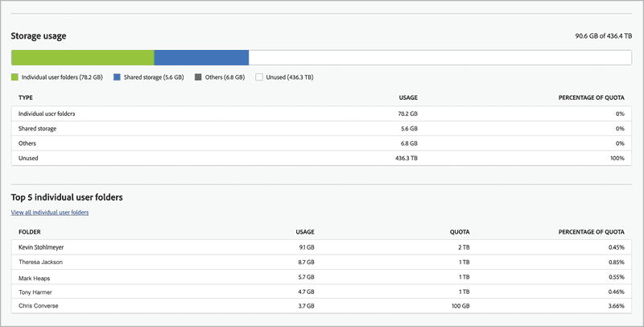
Task: Click the USAGE header in the type table
Action: pyautogui.click(x=408, y=97)
